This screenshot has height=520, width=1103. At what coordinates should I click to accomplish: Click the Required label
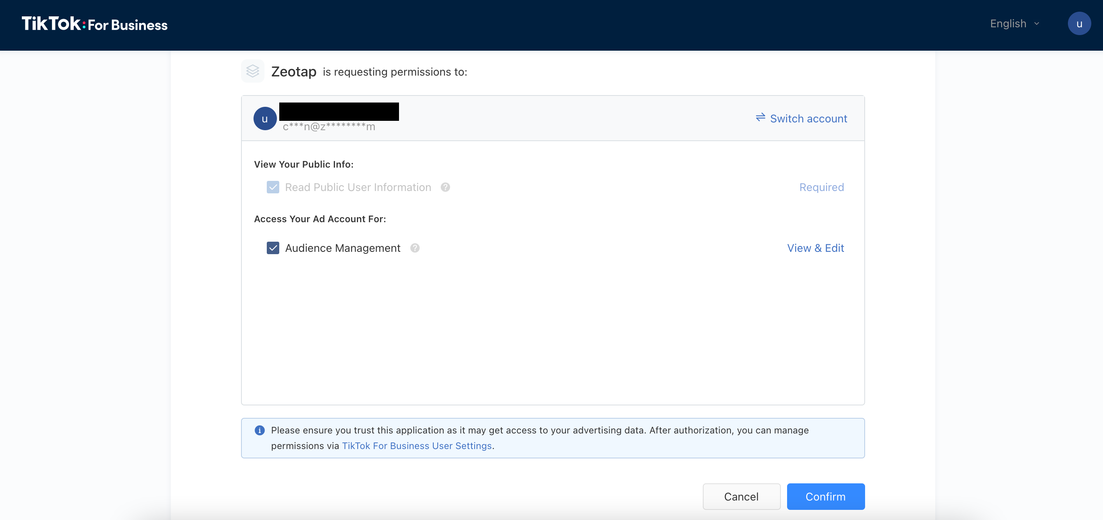click(x=821, y=187)
